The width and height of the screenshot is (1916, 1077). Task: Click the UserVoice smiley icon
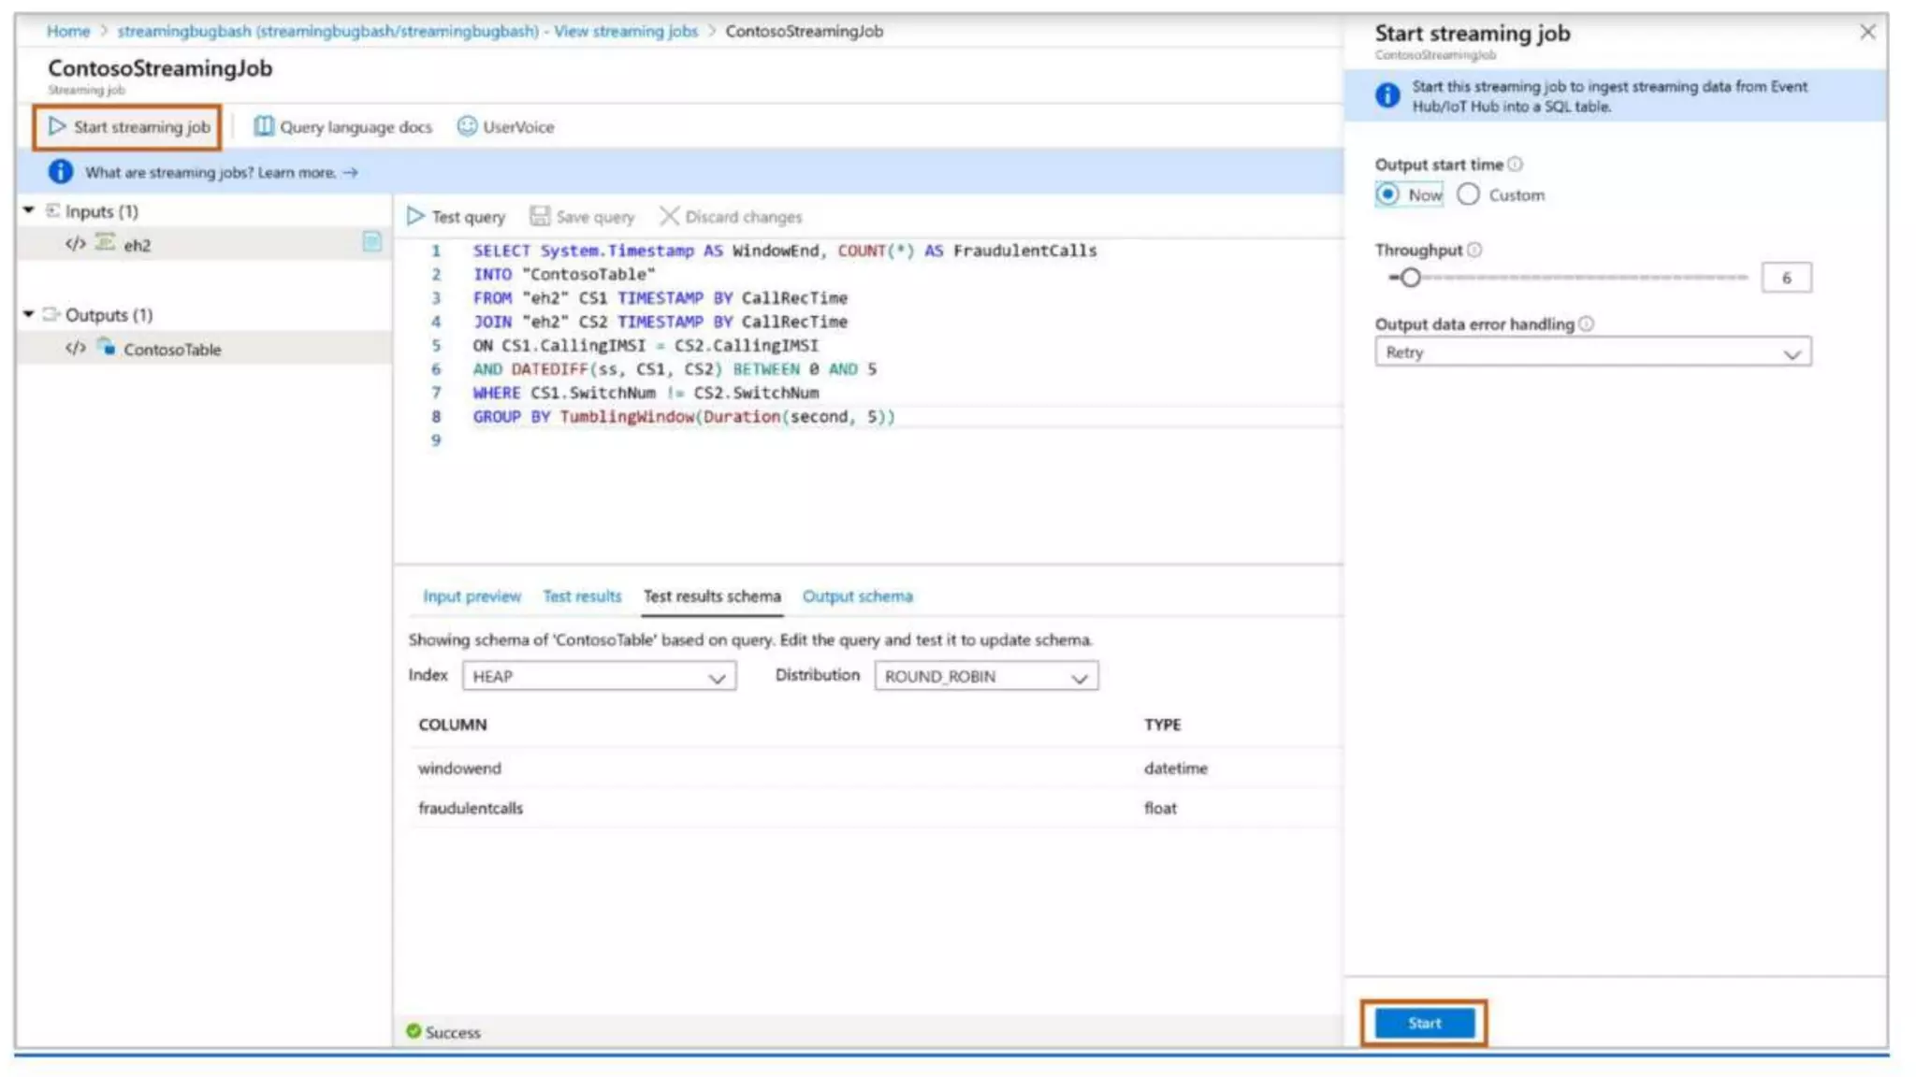pyautogui.click(x=467, y=126)
